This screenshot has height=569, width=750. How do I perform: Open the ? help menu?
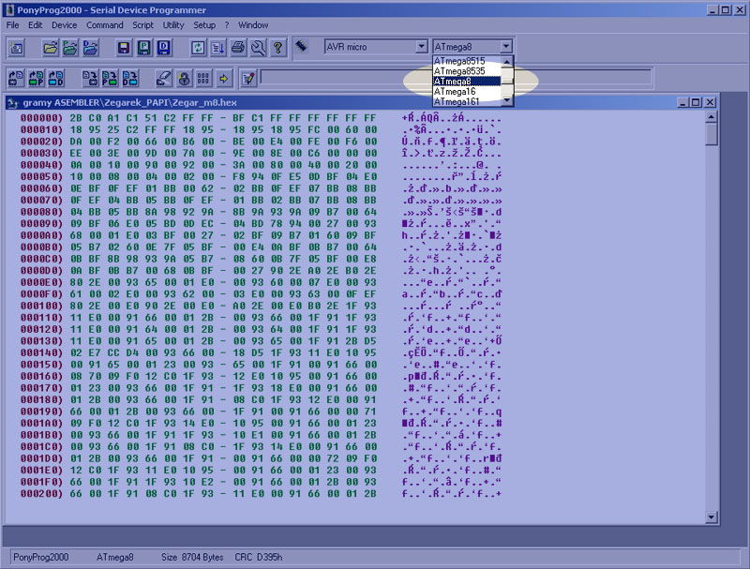[x=227, y=25]
